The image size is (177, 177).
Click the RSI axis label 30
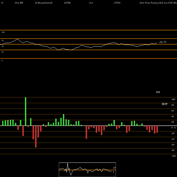[x=2, y=52]
